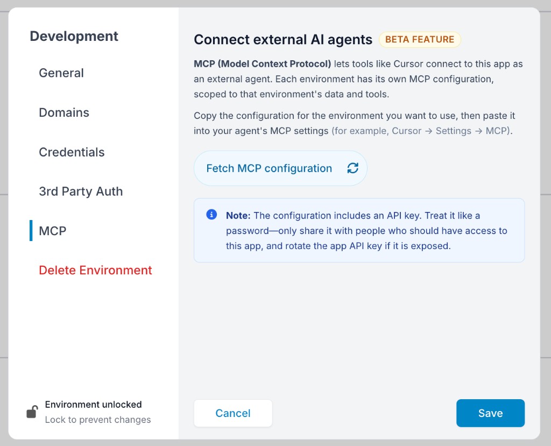Save the environment settings

490,413
